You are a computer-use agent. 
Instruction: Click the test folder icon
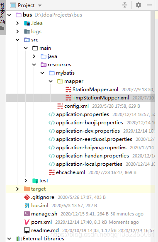pos(35,181)
